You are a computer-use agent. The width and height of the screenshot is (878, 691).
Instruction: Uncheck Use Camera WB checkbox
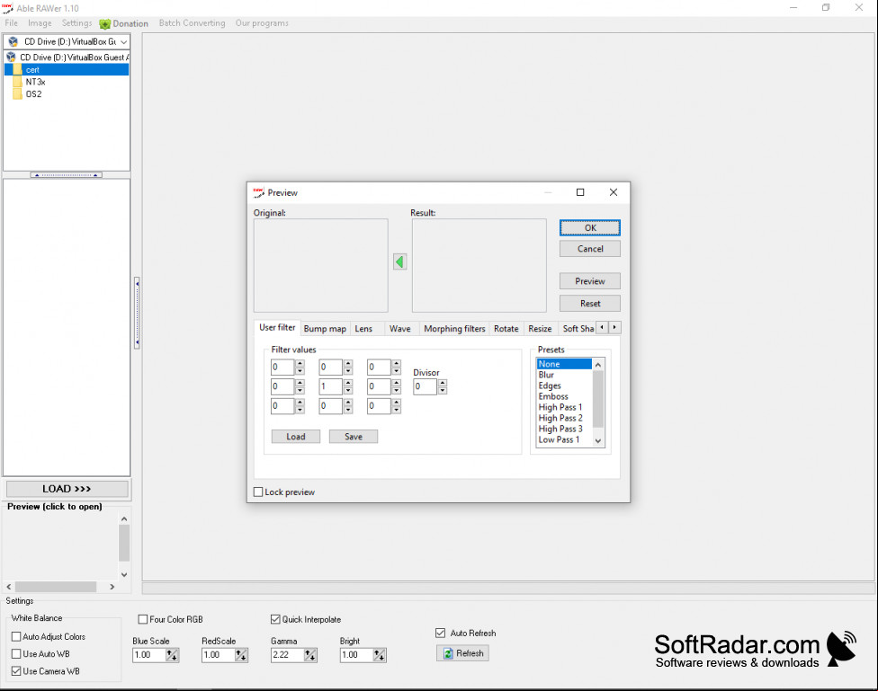click(16, 671)
